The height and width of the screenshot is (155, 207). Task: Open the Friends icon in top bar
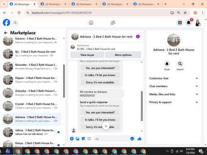[113, 23]
